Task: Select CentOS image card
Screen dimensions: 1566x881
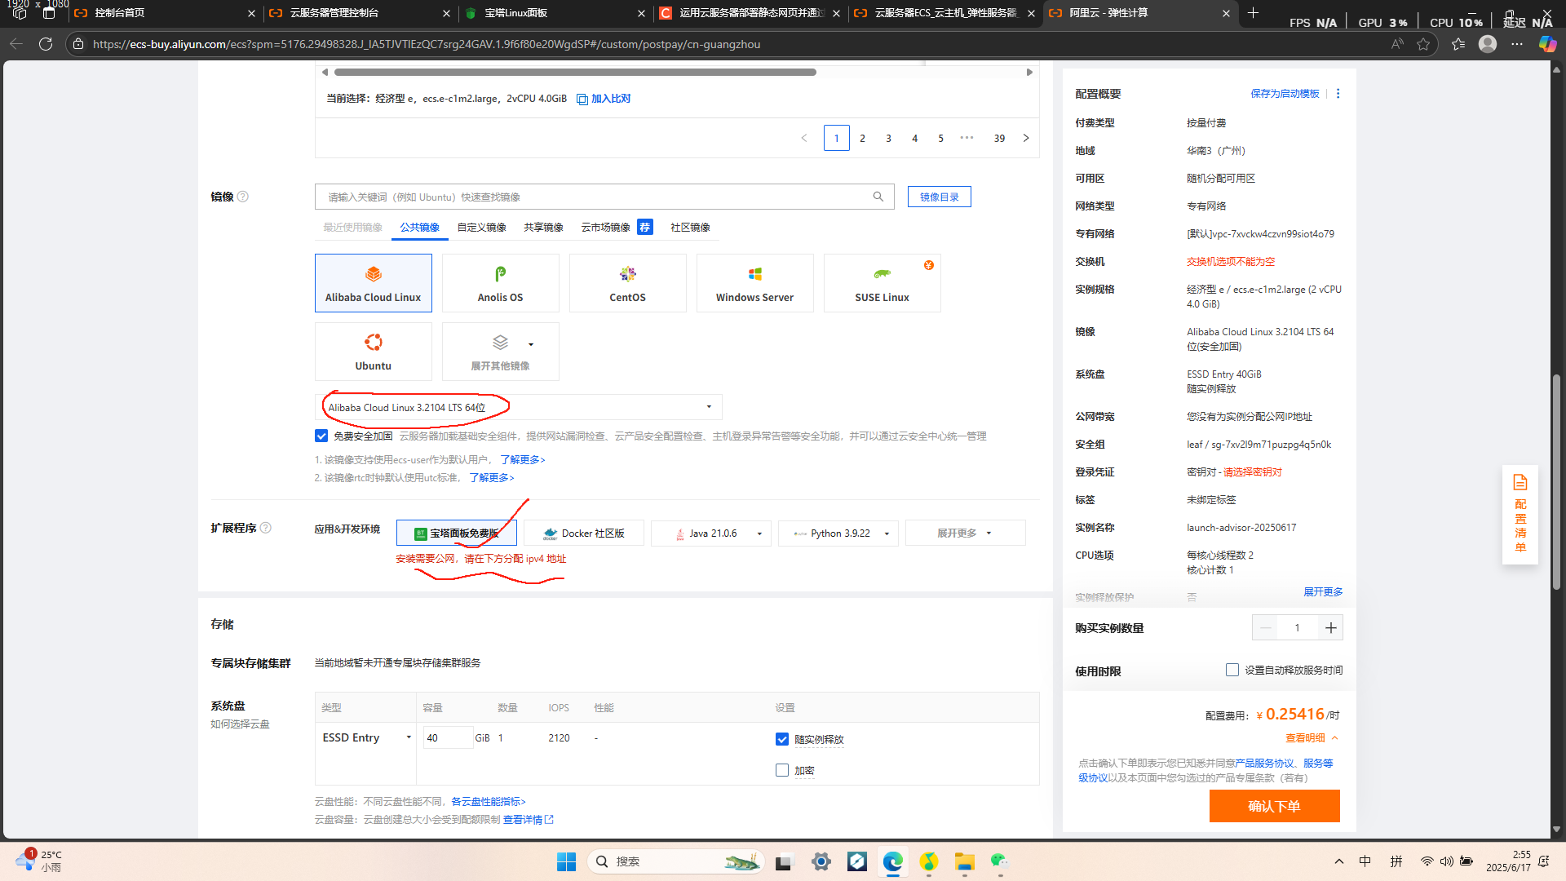Action: 628,283
